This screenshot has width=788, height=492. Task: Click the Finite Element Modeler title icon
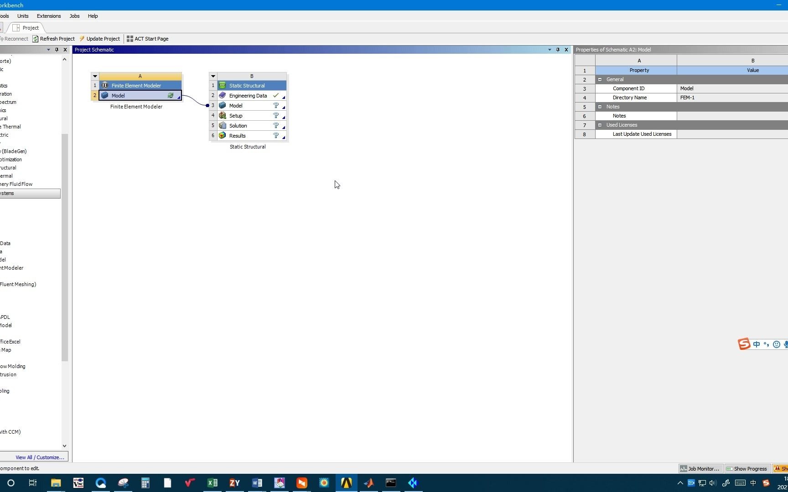tap(105, 85)
